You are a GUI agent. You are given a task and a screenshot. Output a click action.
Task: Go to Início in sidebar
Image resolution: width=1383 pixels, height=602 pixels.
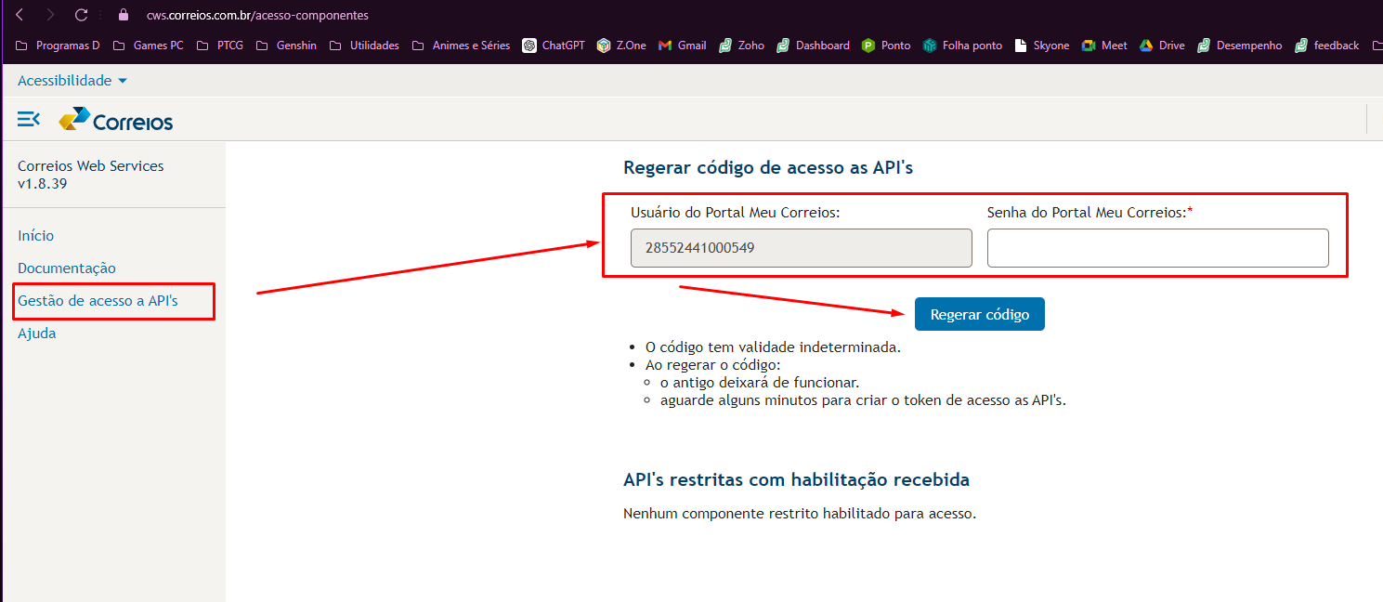click(36, 236)
